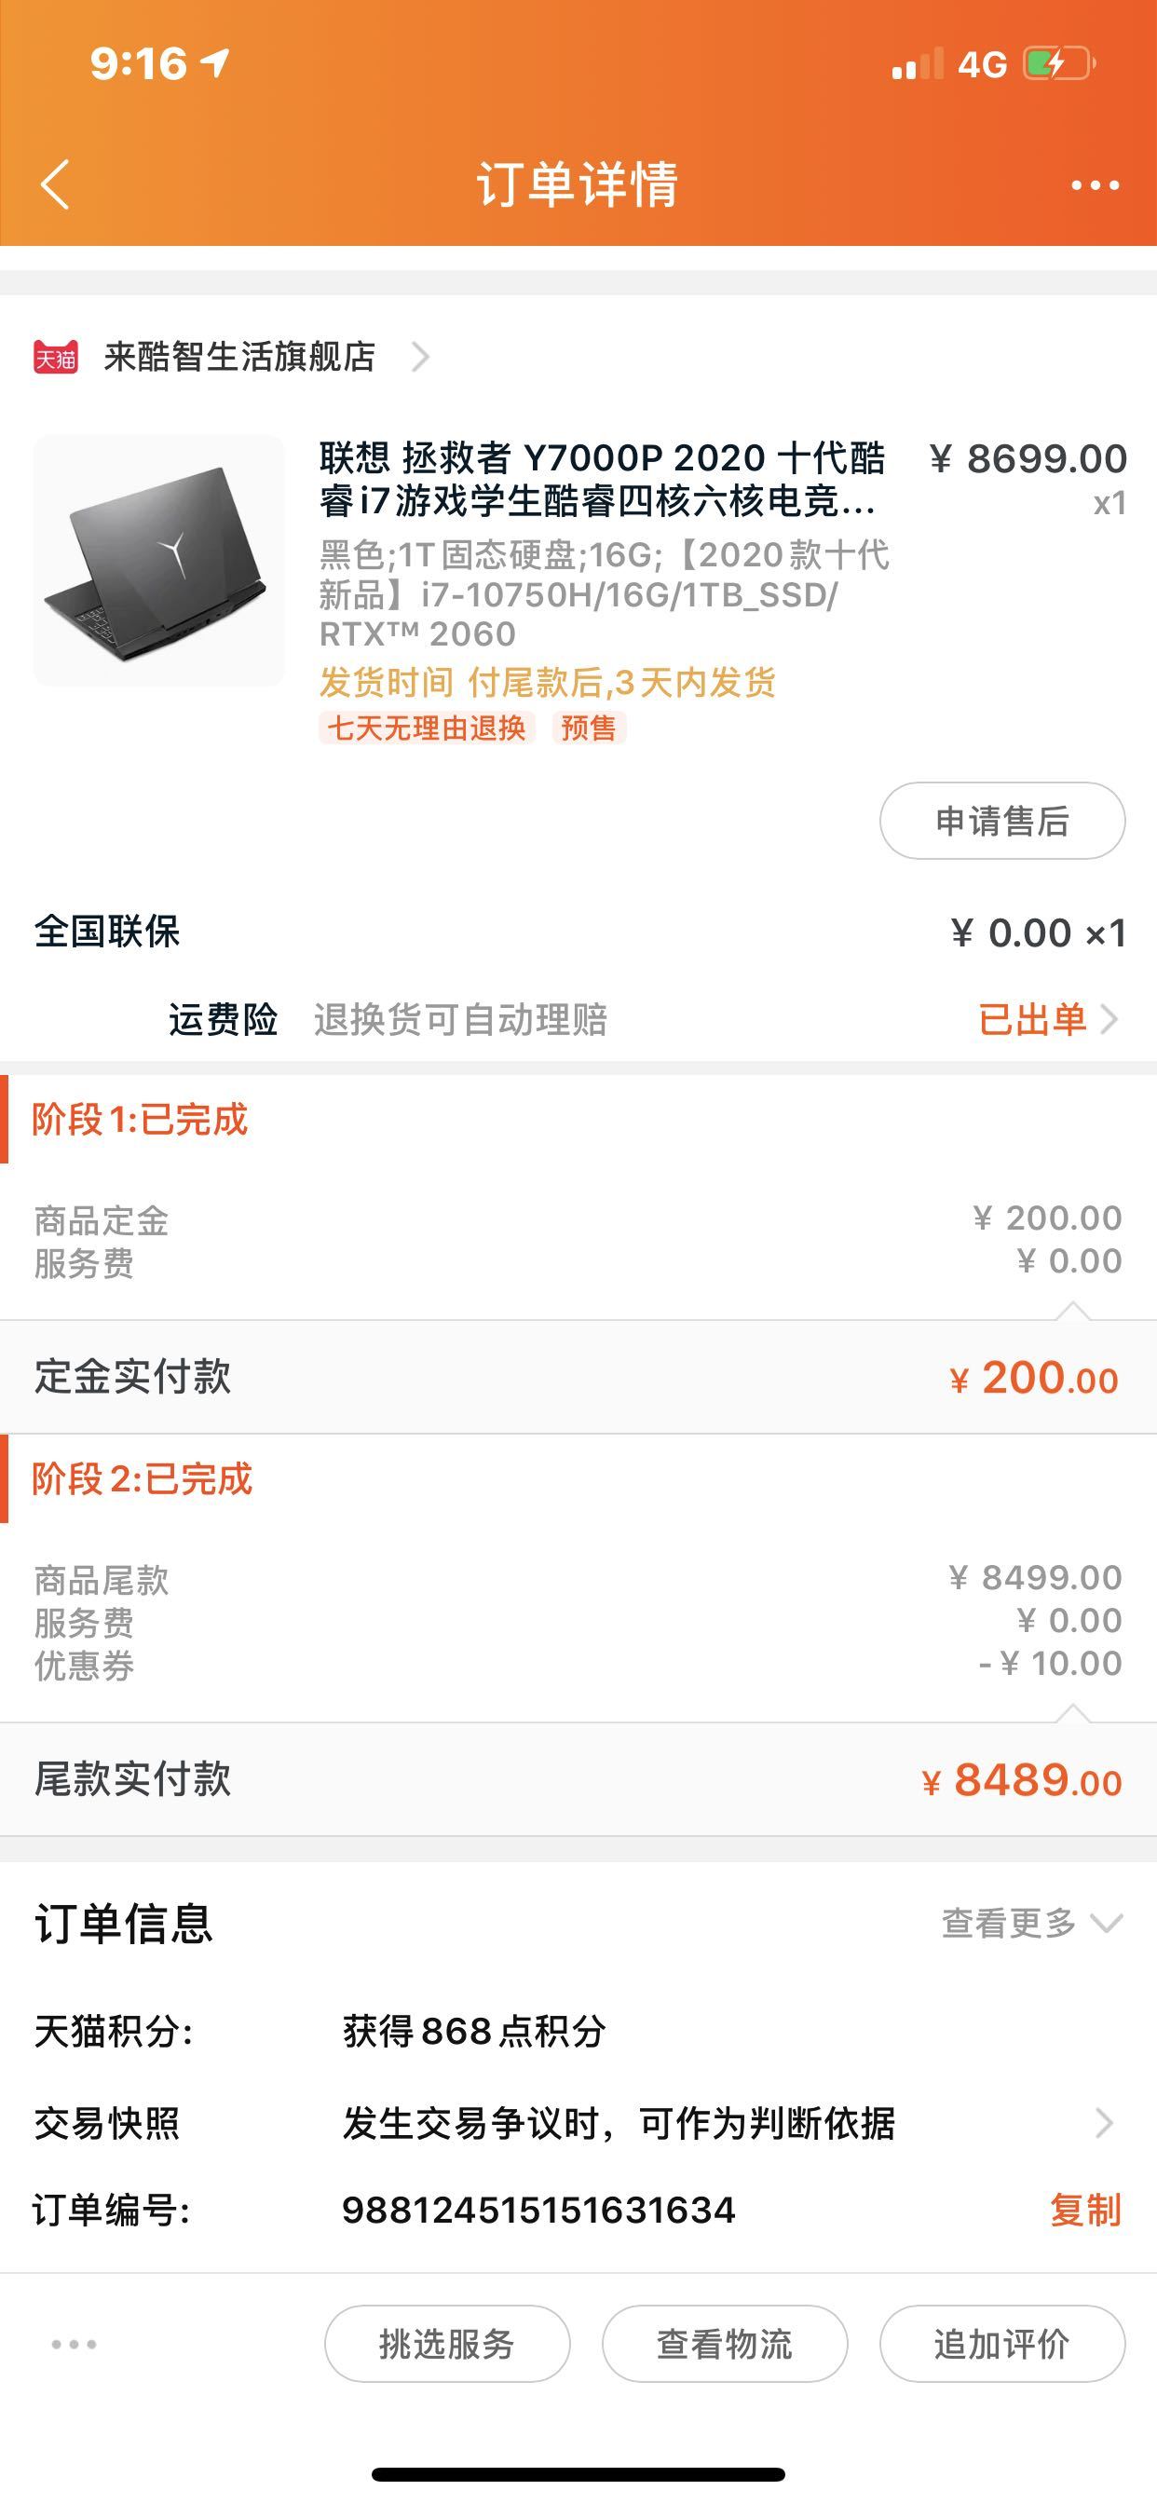This screenshot has height=2504, width=1157.
Task: Copy the order number with 复制
Action: coord(1085,2211)
